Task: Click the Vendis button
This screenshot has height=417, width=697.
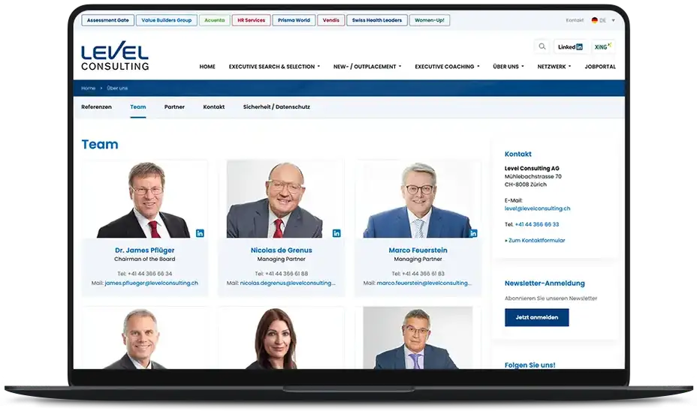Action: click(330, 20)
